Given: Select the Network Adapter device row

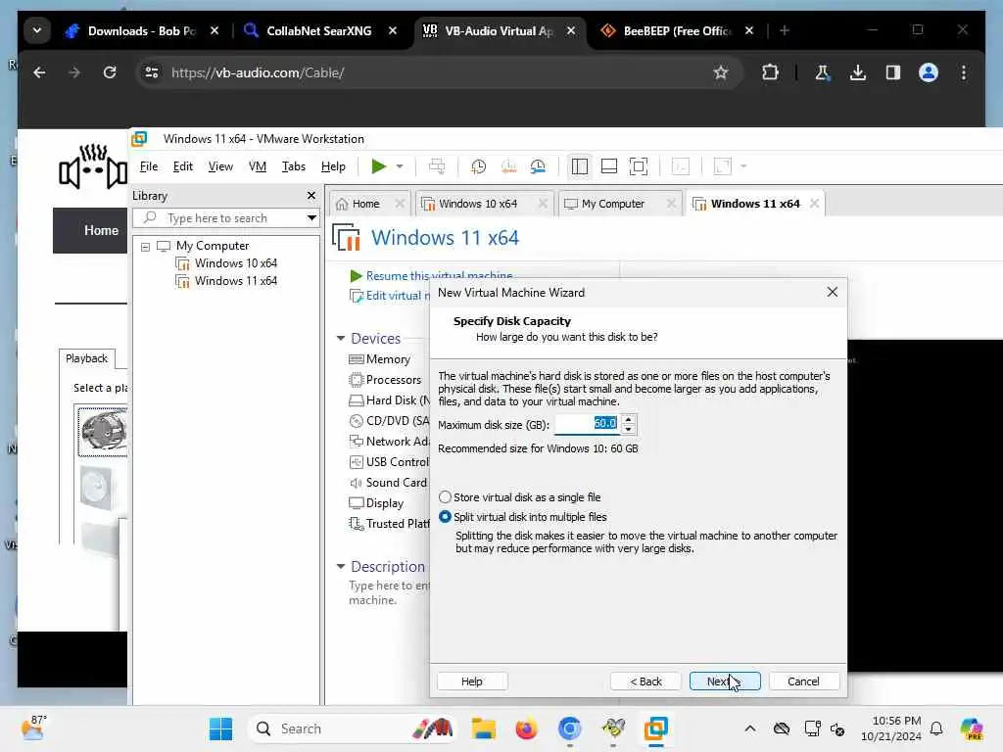Looking at the screenshot, I should point(390,442).
